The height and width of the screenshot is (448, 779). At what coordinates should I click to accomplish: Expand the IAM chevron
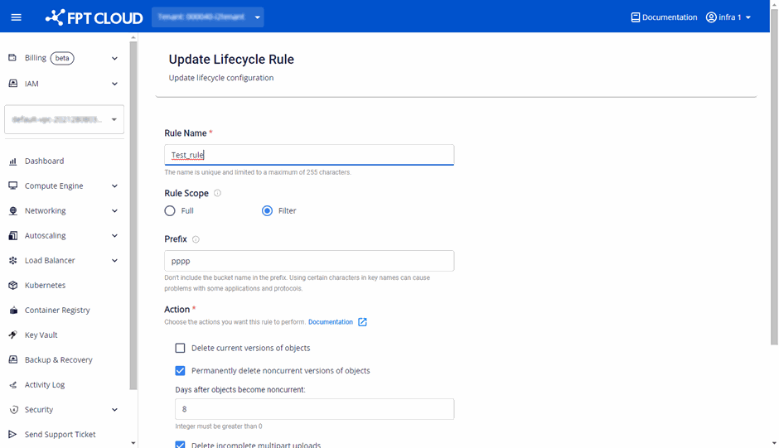pos(114,84)
